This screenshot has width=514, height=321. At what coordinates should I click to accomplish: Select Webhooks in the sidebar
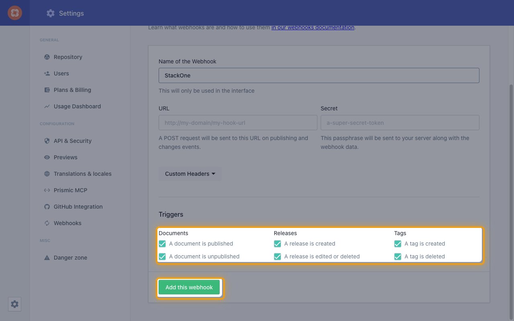pos(67,223)
